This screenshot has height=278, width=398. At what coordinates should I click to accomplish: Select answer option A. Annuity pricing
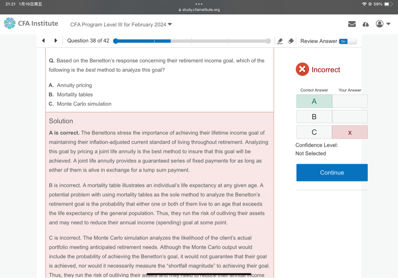(x=74, y=85)
